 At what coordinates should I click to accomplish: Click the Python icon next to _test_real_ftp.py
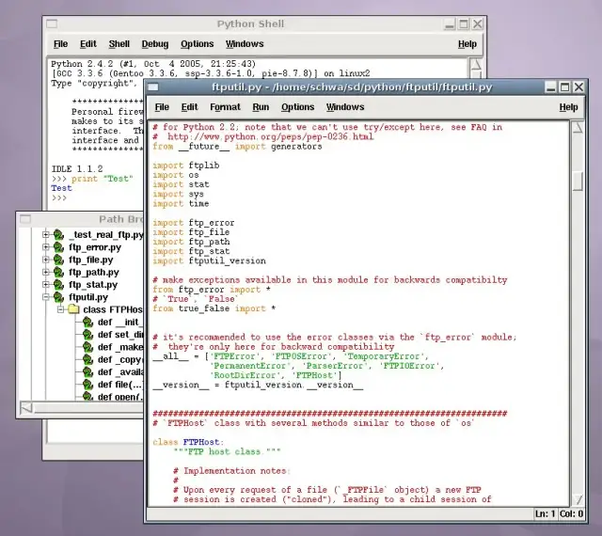click(x=58, y=235)
